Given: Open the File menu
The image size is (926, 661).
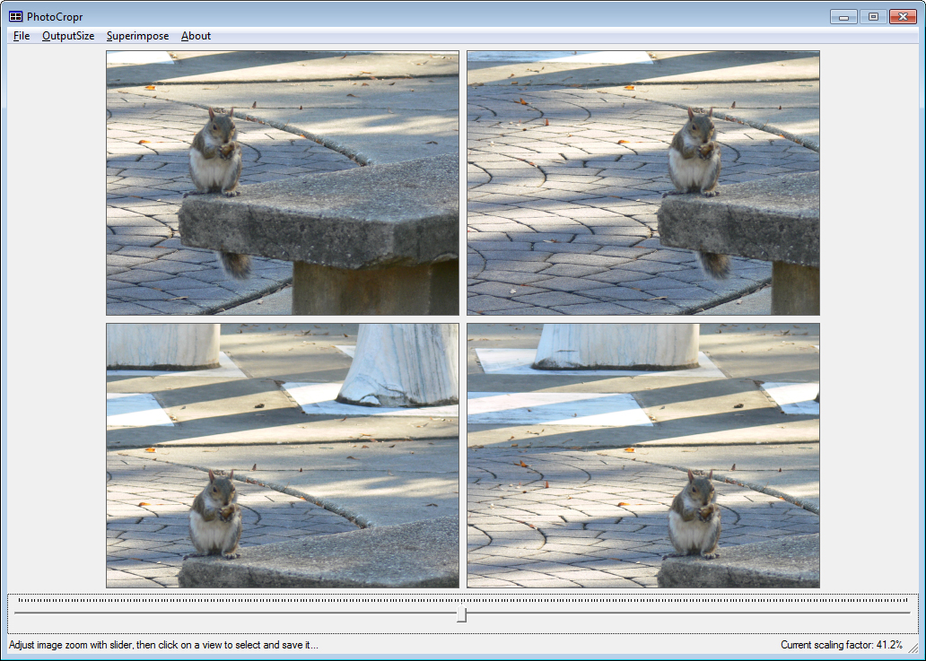Looking at the screenshot, I should [22, 36].
